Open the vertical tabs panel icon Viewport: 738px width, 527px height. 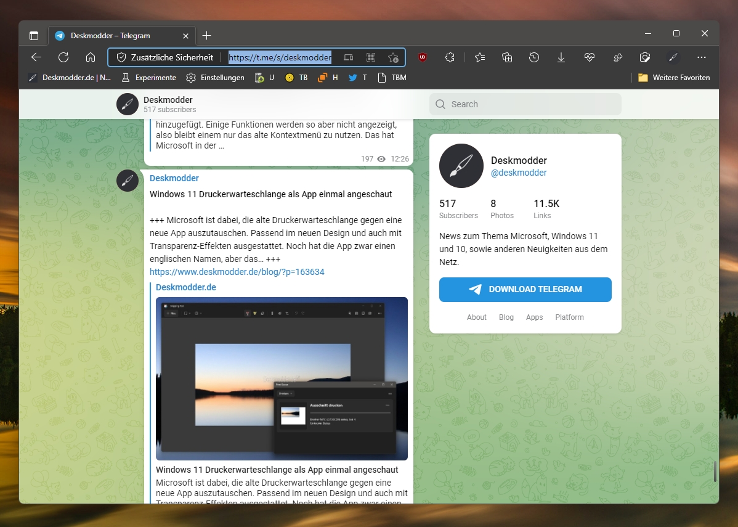coord(34,36)
